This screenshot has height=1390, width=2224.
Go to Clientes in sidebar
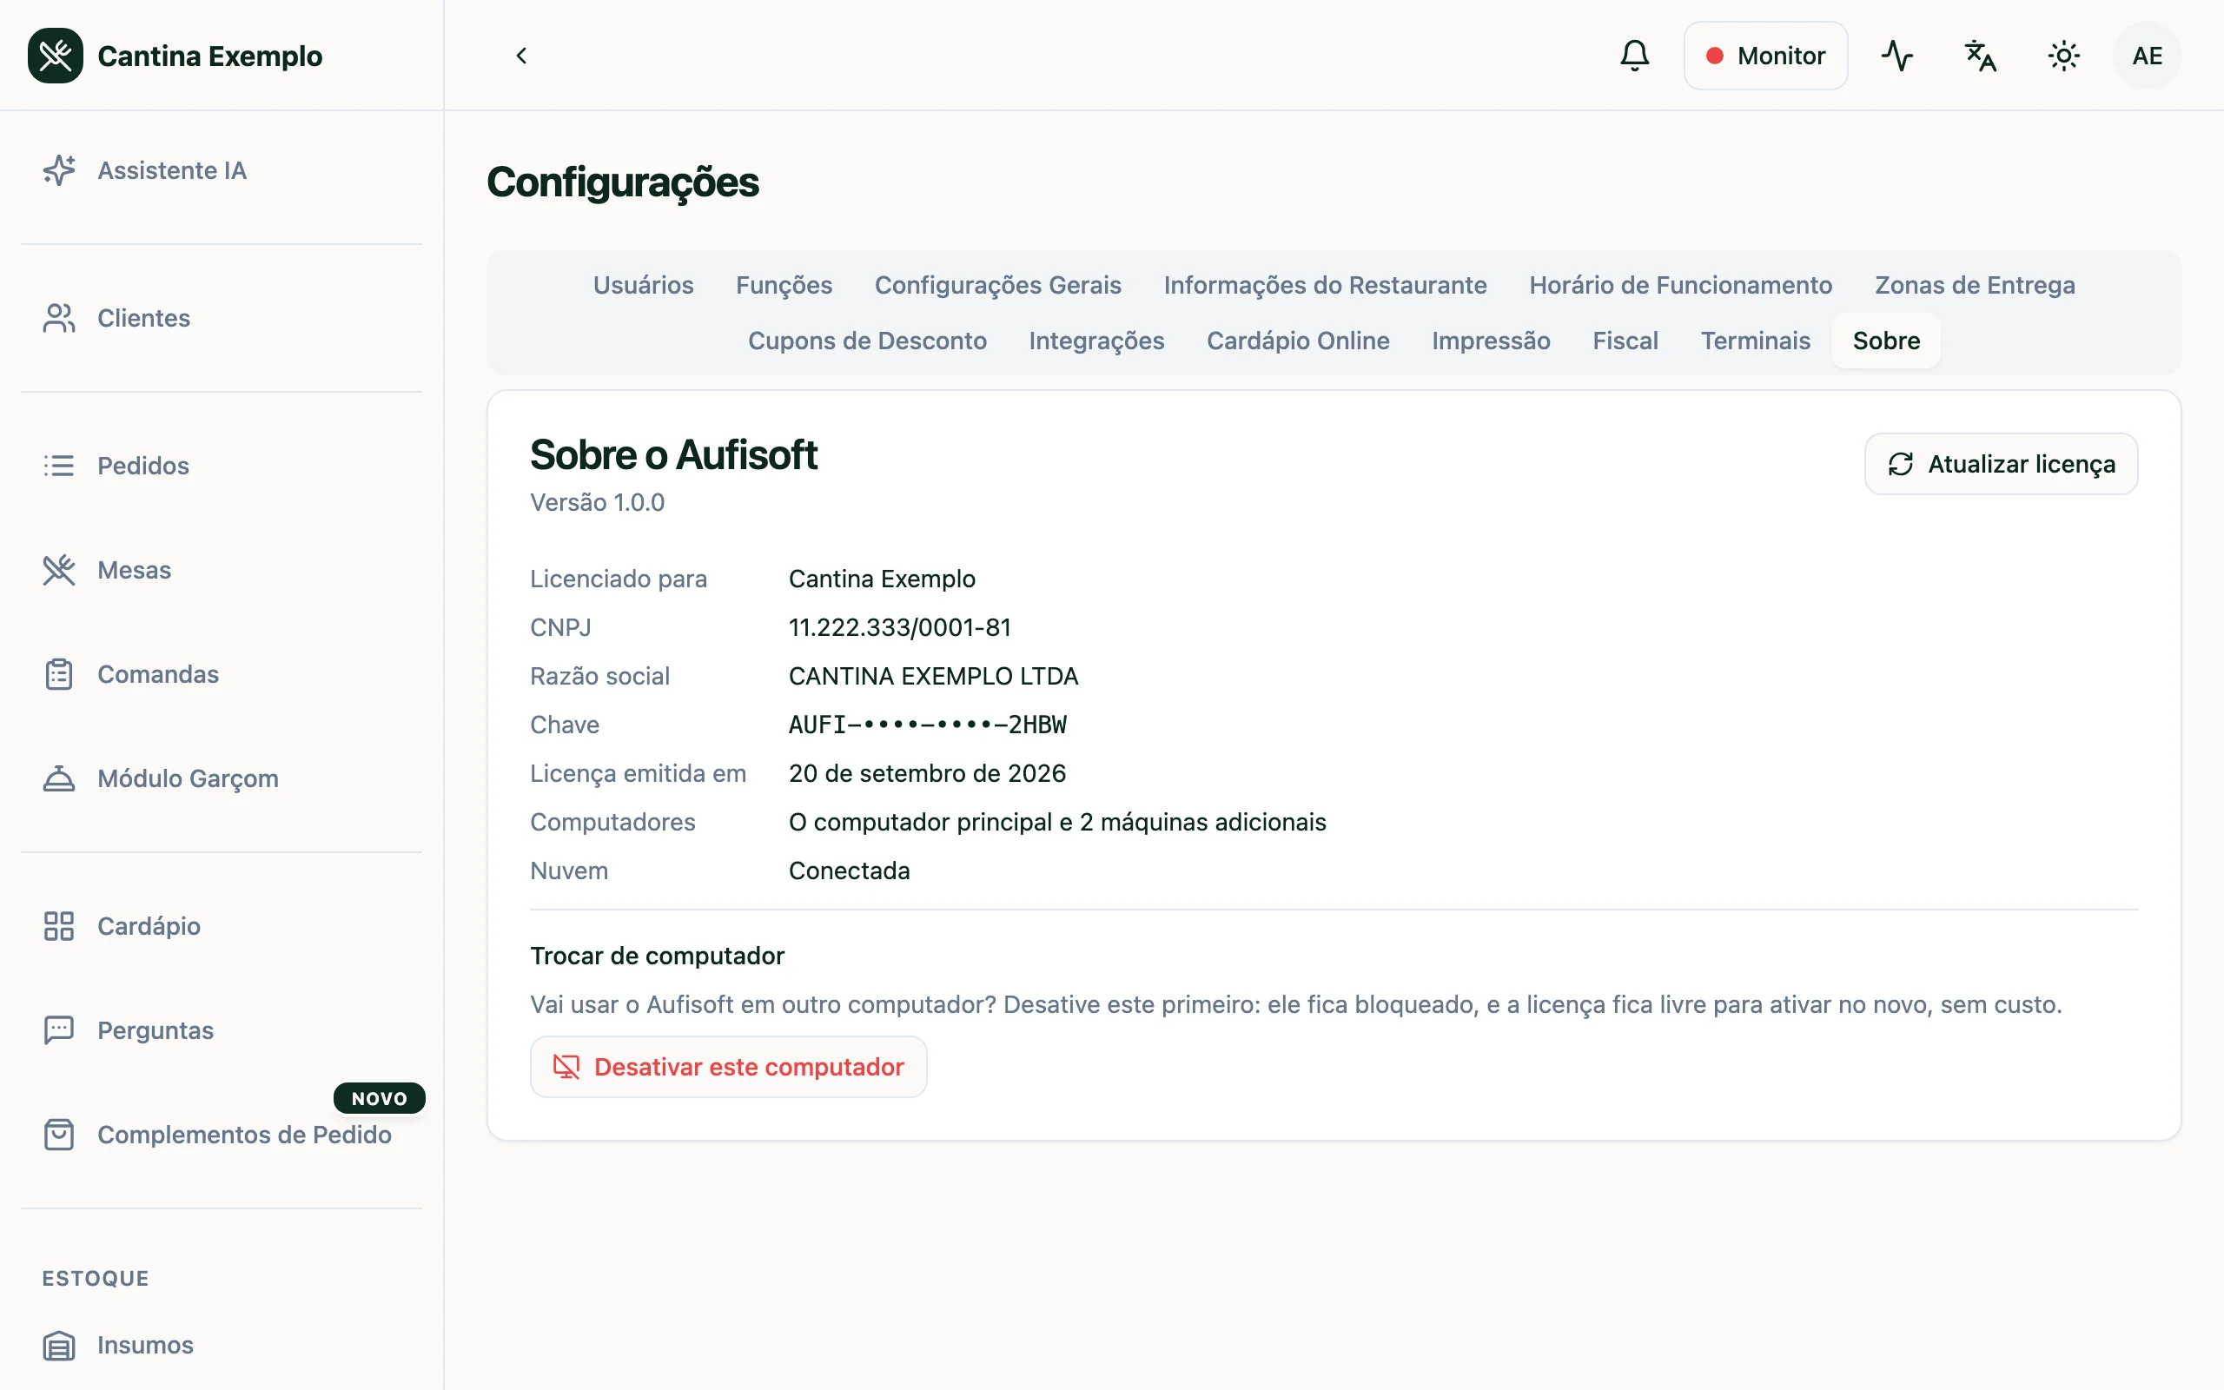click(x=222, y=318)
